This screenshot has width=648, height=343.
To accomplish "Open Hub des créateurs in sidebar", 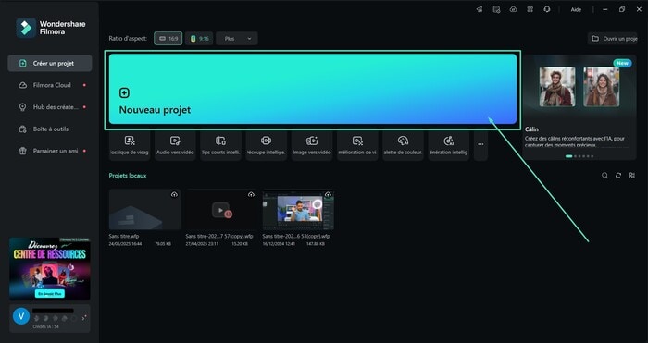I will coord(50,107).
